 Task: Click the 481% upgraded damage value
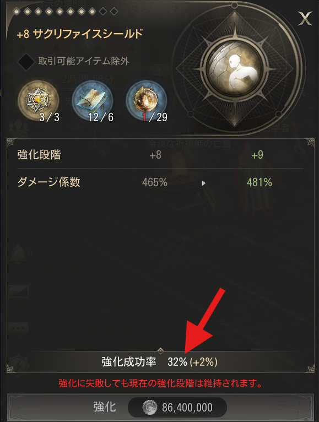[x=259, y=182]
